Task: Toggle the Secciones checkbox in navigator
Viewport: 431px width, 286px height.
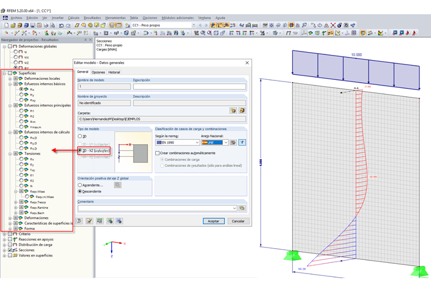Action: point(10,250)
